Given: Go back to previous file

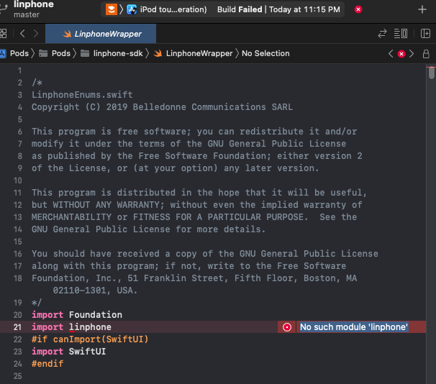Looking at the screenshot, I should click(22, 34).
